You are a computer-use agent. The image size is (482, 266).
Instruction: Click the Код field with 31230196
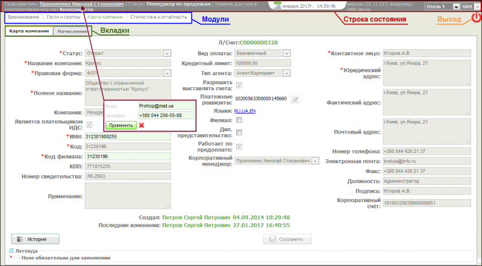[x=128, y=146]
